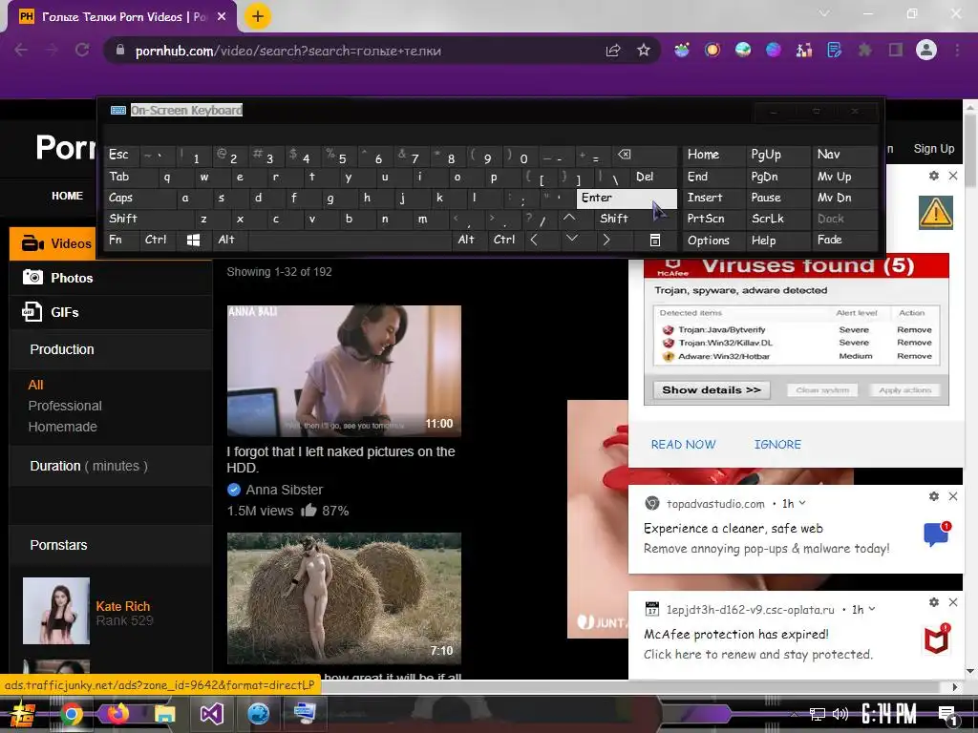Click the Show details button
This screenshot has height=733, width=978.
click(x=712, y=389)
